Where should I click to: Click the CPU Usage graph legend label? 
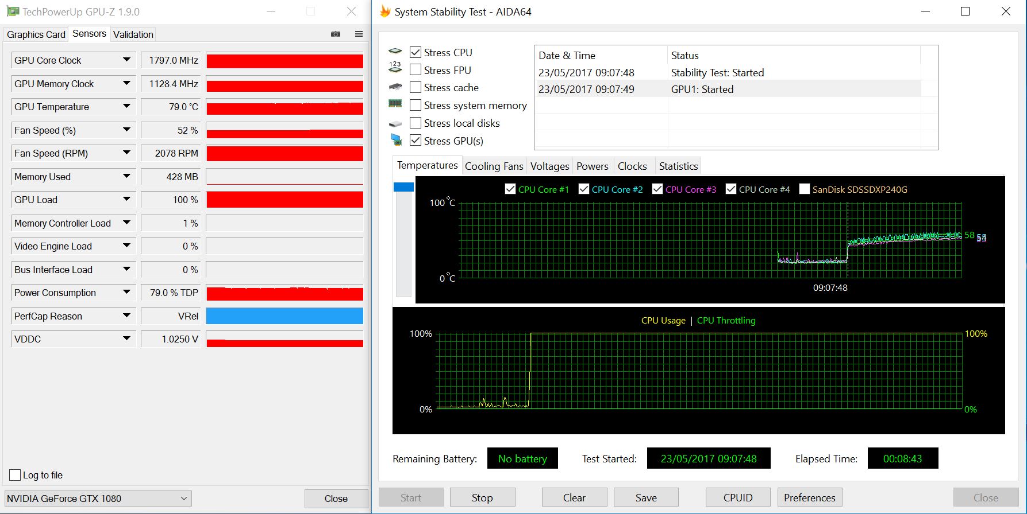click(663, 321)
